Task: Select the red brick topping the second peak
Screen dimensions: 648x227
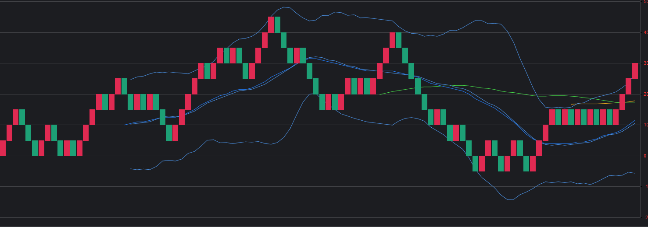Action: pos(392,40)
